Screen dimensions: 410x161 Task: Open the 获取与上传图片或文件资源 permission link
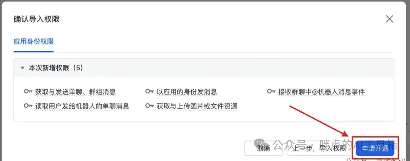[x=197, y=106]
